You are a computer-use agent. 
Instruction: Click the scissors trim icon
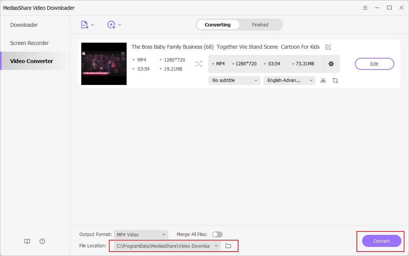323,80
